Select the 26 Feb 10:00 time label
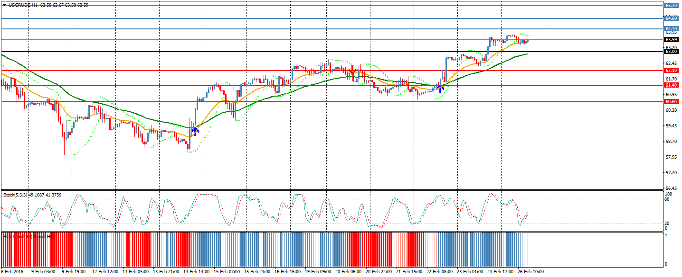The image size is (682, 277). point(531,272)
